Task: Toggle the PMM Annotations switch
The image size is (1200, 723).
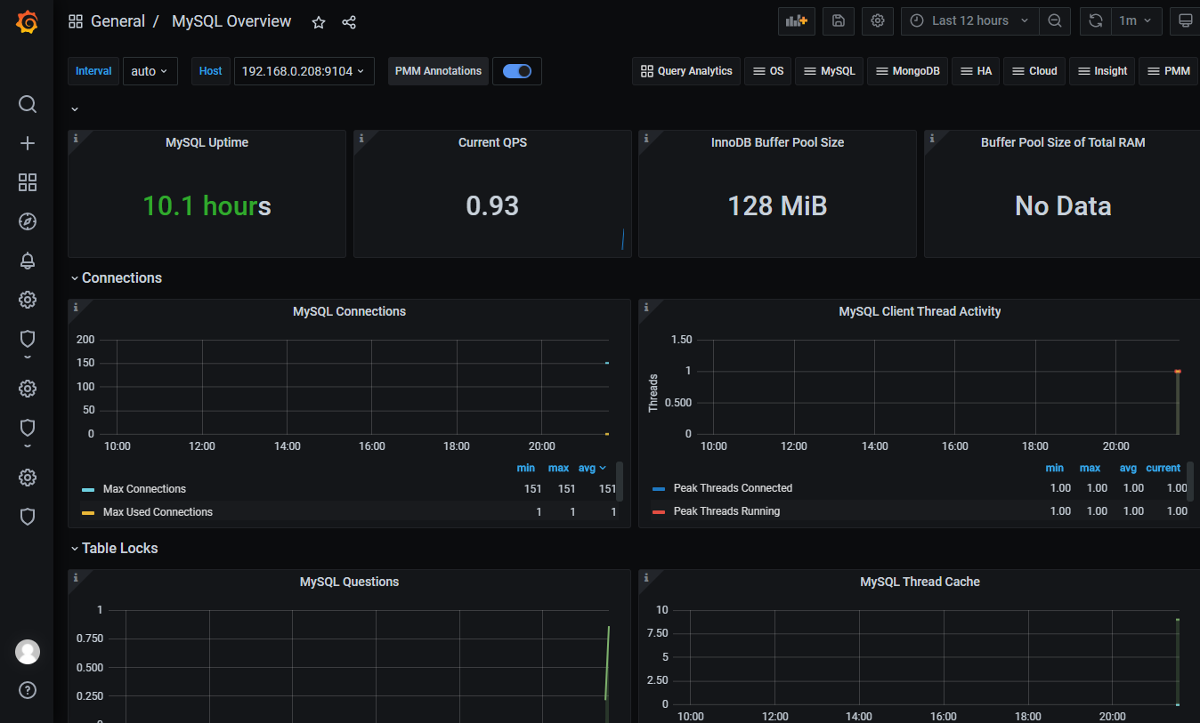Action: click(x=517, y=71)
